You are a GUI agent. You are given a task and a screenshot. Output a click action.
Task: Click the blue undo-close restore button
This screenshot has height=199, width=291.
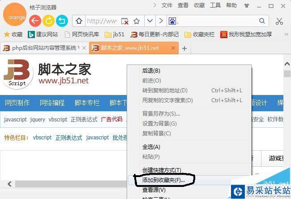(x=62, y=21)
